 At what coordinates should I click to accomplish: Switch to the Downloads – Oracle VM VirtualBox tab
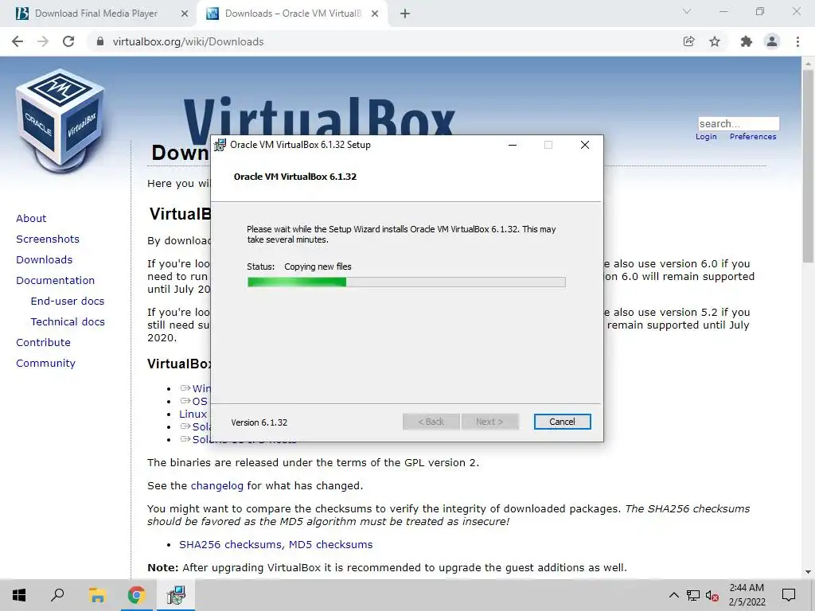[293, 14]
